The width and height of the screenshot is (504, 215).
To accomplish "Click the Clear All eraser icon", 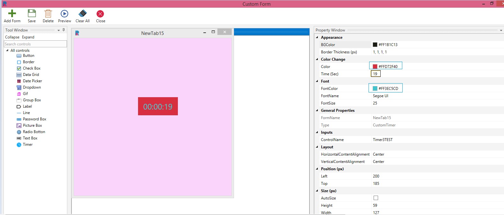I will [83, 14].
